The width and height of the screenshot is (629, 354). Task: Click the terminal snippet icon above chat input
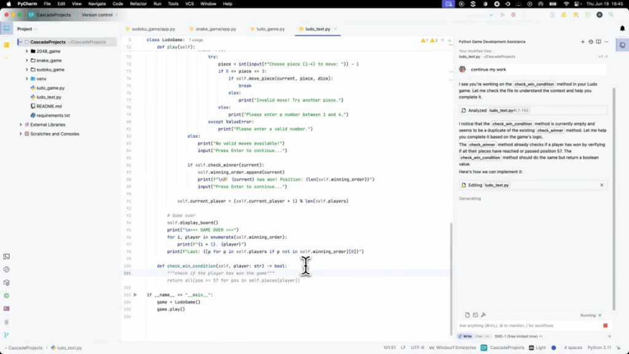click(x=475, y=315)
